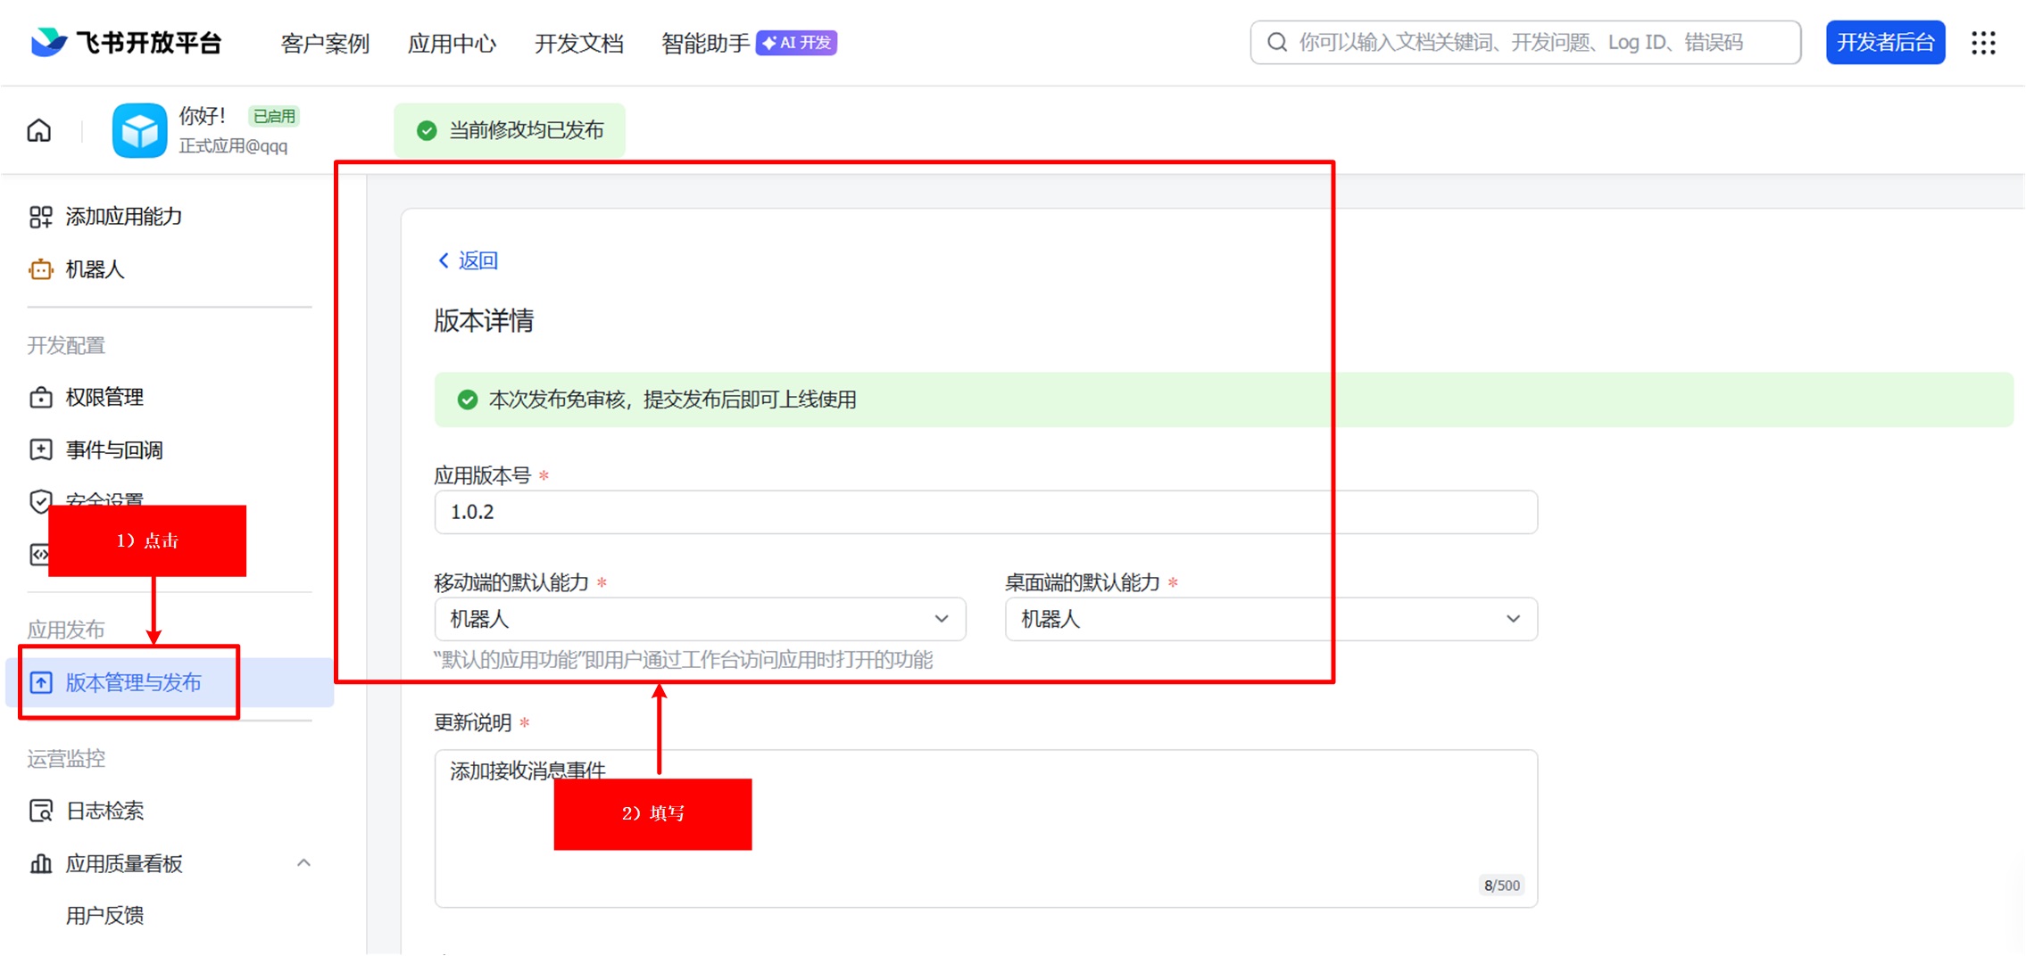The height and width of the screenshot is (956, 2026).
Task: Click the 应用版本号 input field
Action: point(984,513)
